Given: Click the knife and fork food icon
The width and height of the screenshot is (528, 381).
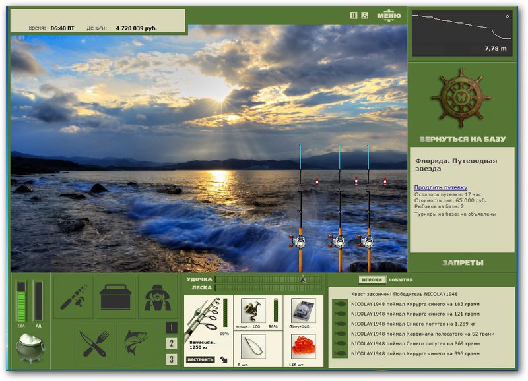Looking at the screenshot, I should pyautogui.click(x=94, y=343).
